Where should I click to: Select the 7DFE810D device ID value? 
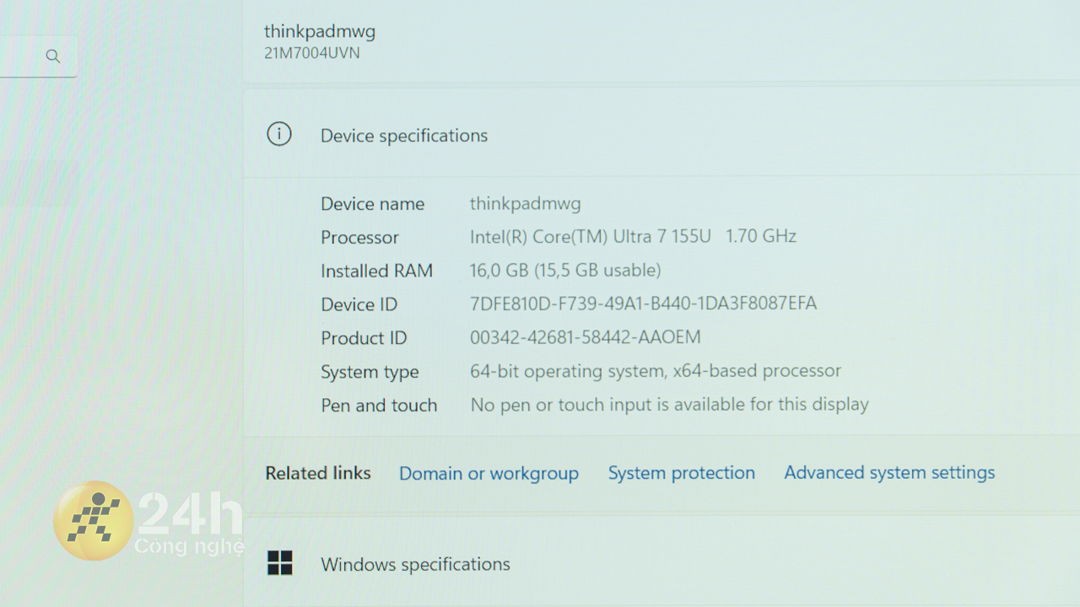pyautogui.click(x=643, y=303)
